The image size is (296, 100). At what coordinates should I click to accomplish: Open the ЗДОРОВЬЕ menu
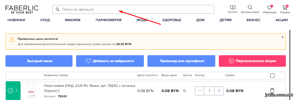tap(172, 20)
